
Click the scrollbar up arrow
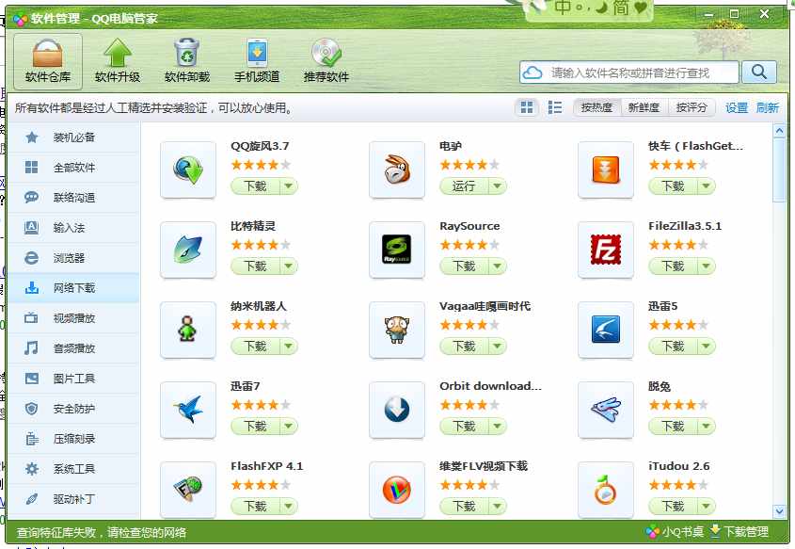(779, 131)
